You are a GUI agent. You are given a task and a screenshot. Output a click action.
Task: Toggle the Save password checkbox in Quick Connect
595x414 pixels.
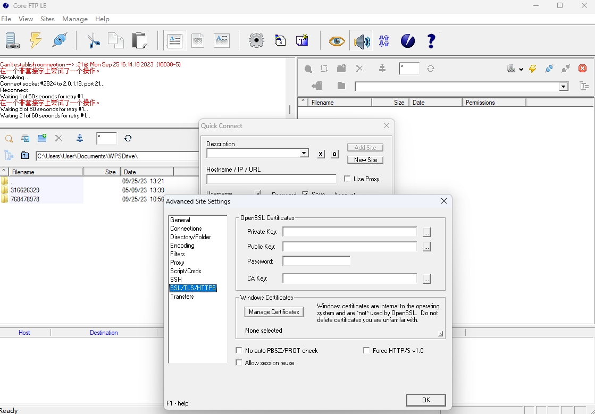click(x=305, y=194)
